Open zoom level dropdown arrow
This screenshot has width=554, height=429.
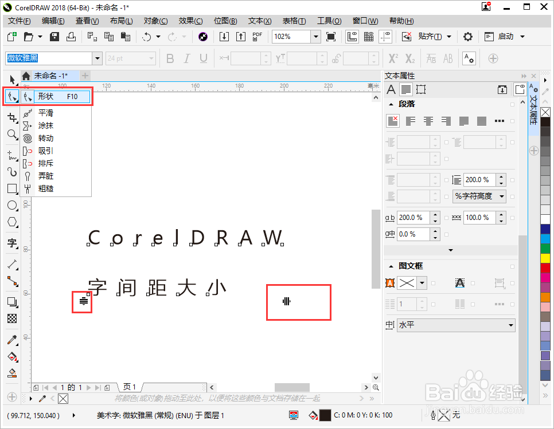pos(315,36)
